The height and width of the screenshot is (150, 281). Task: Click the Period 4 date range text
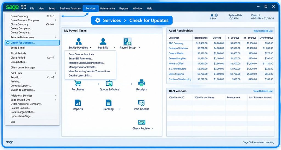[x=263, y=18]
